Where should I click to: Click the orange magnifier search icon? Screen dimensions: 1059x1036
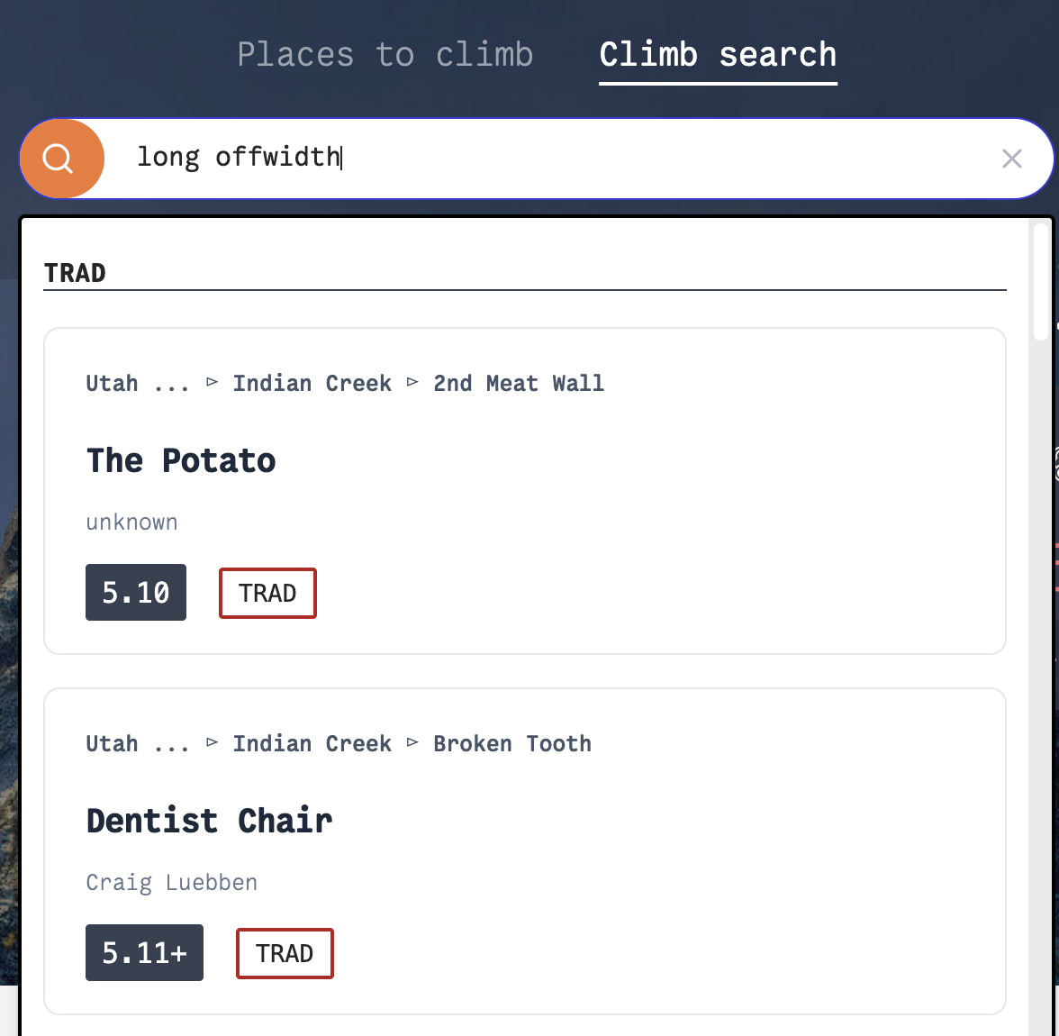point(61,158)
